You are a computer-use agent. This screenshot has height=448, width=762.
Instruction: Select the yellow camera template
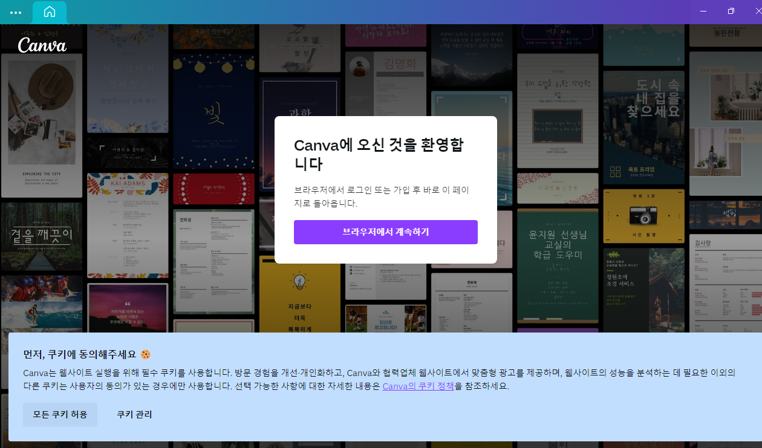point(643,216)
